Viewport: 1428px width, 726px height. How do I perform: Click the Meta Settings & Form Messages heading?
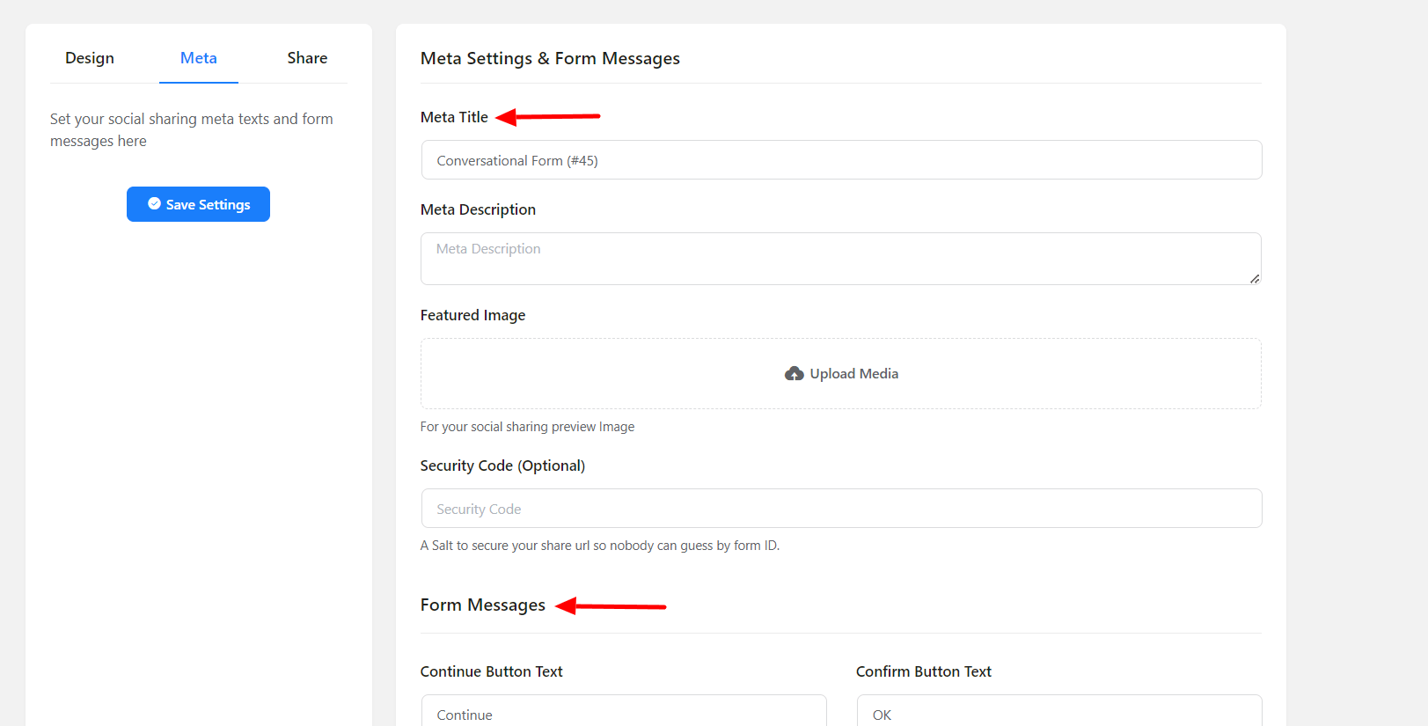click(x=550, y=59)
